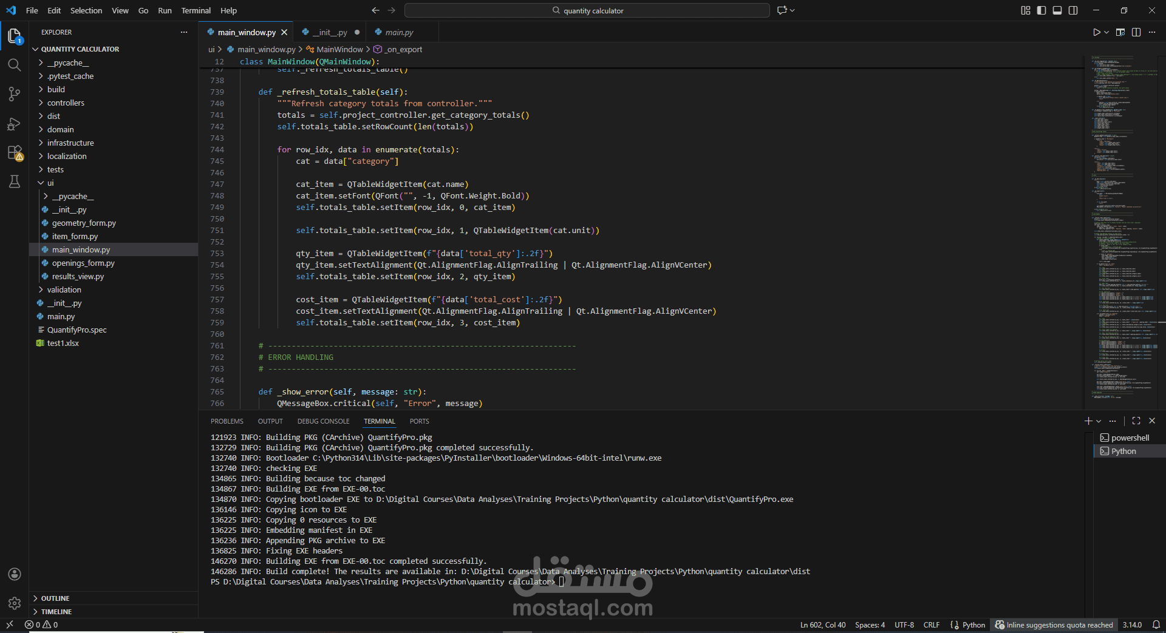Open the Source Control view
1166x633 pixels.
coord(15,94)
